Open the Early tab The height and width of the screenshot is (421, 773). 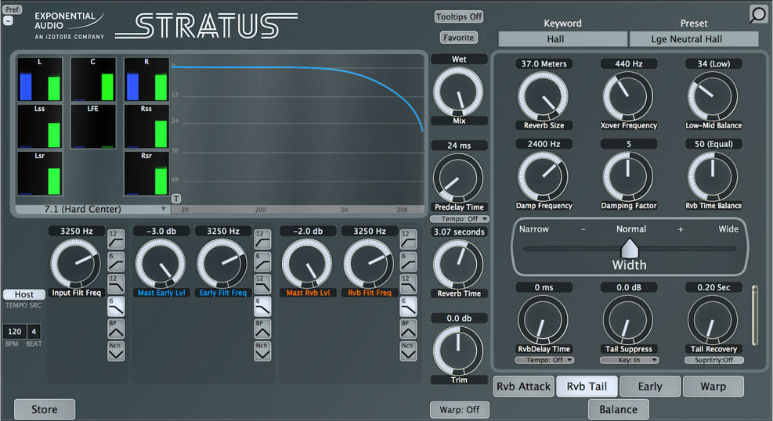649,386
